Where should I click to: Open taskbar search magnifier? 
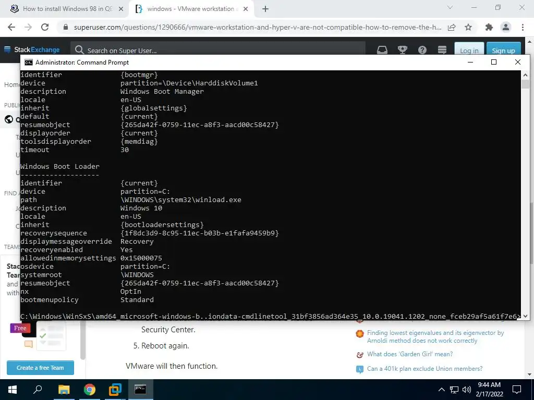click(x=38, y=389)
